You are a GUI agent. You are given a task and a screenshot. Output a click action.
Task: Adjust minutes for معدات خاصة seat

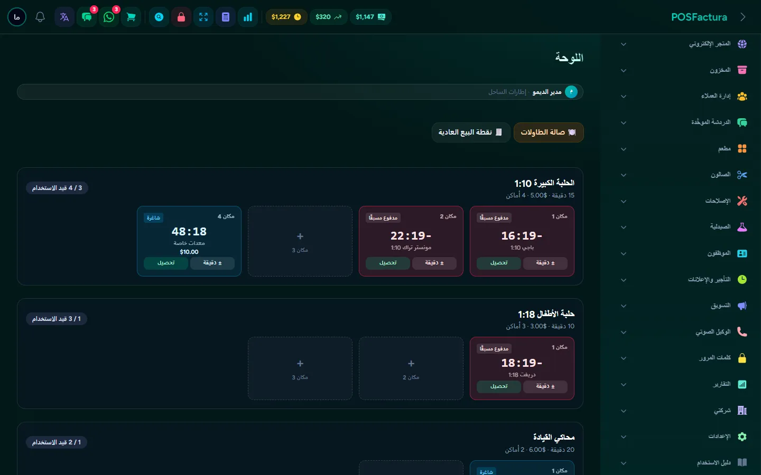pos(212,263)
